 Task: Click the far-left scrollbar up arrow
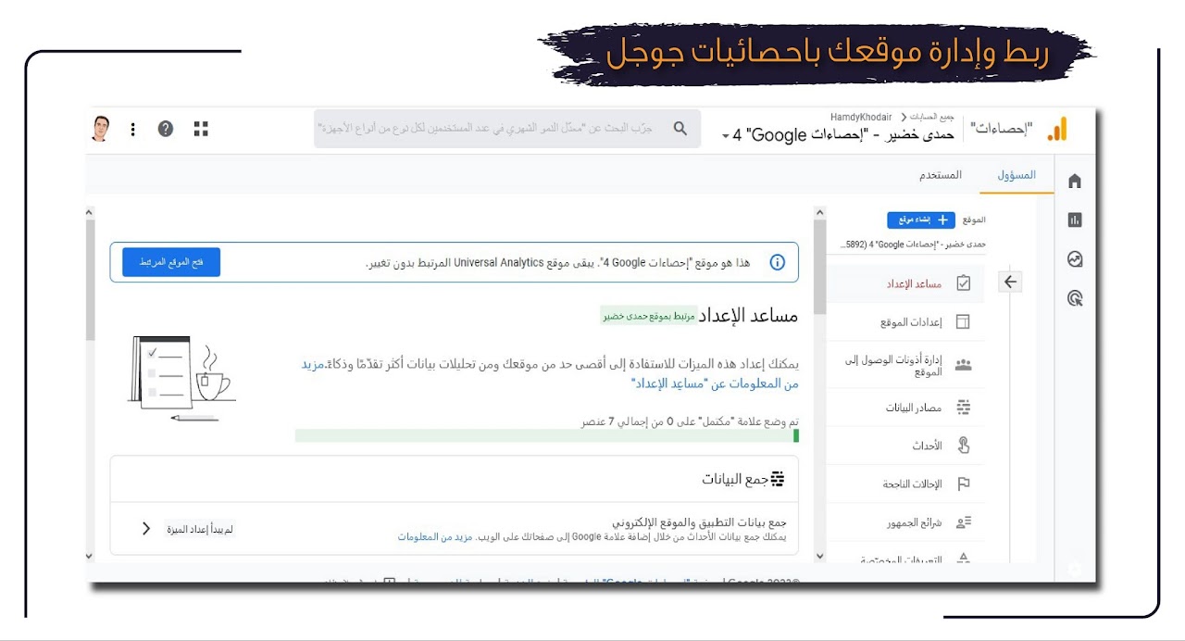(x=90, y=212)
